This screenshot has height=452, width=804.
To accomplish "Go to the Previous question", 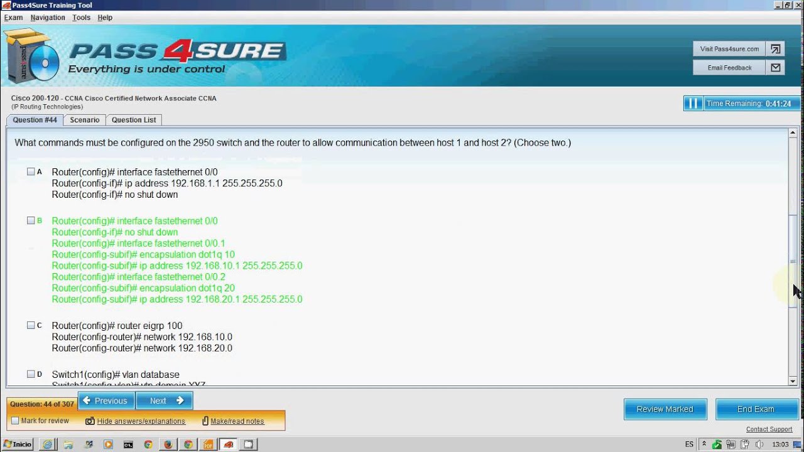I will pyautogui.click(x=106, y=401).
